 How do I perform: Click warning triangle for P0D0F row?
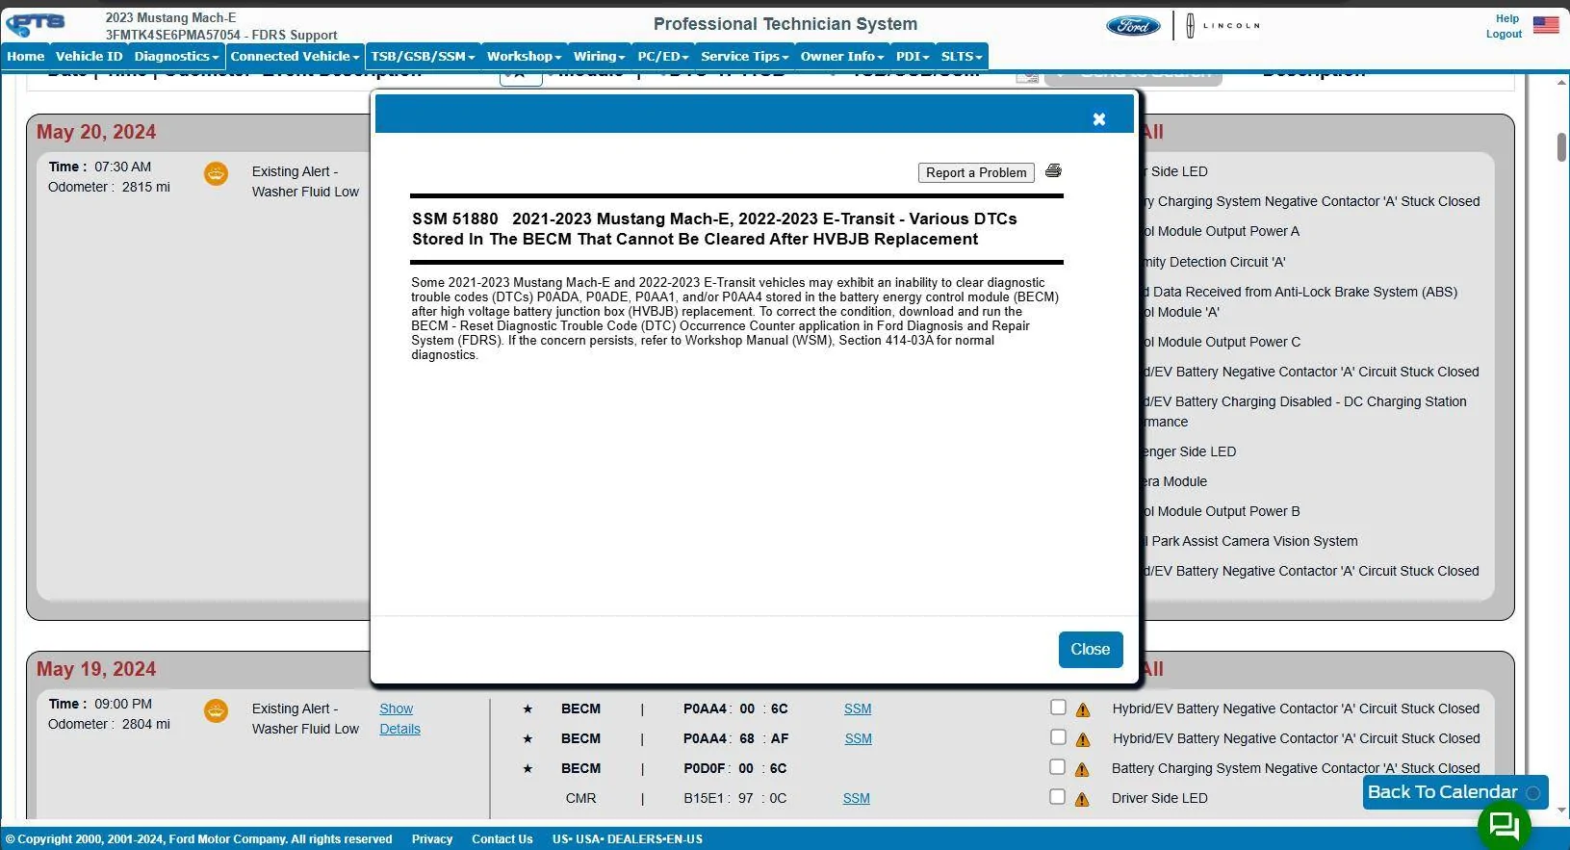tap(1082, 770)
